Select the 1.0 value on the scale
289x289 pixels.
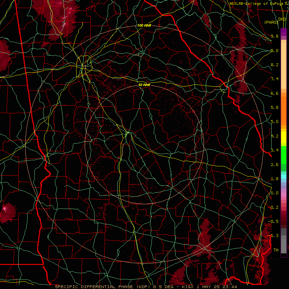275,193
